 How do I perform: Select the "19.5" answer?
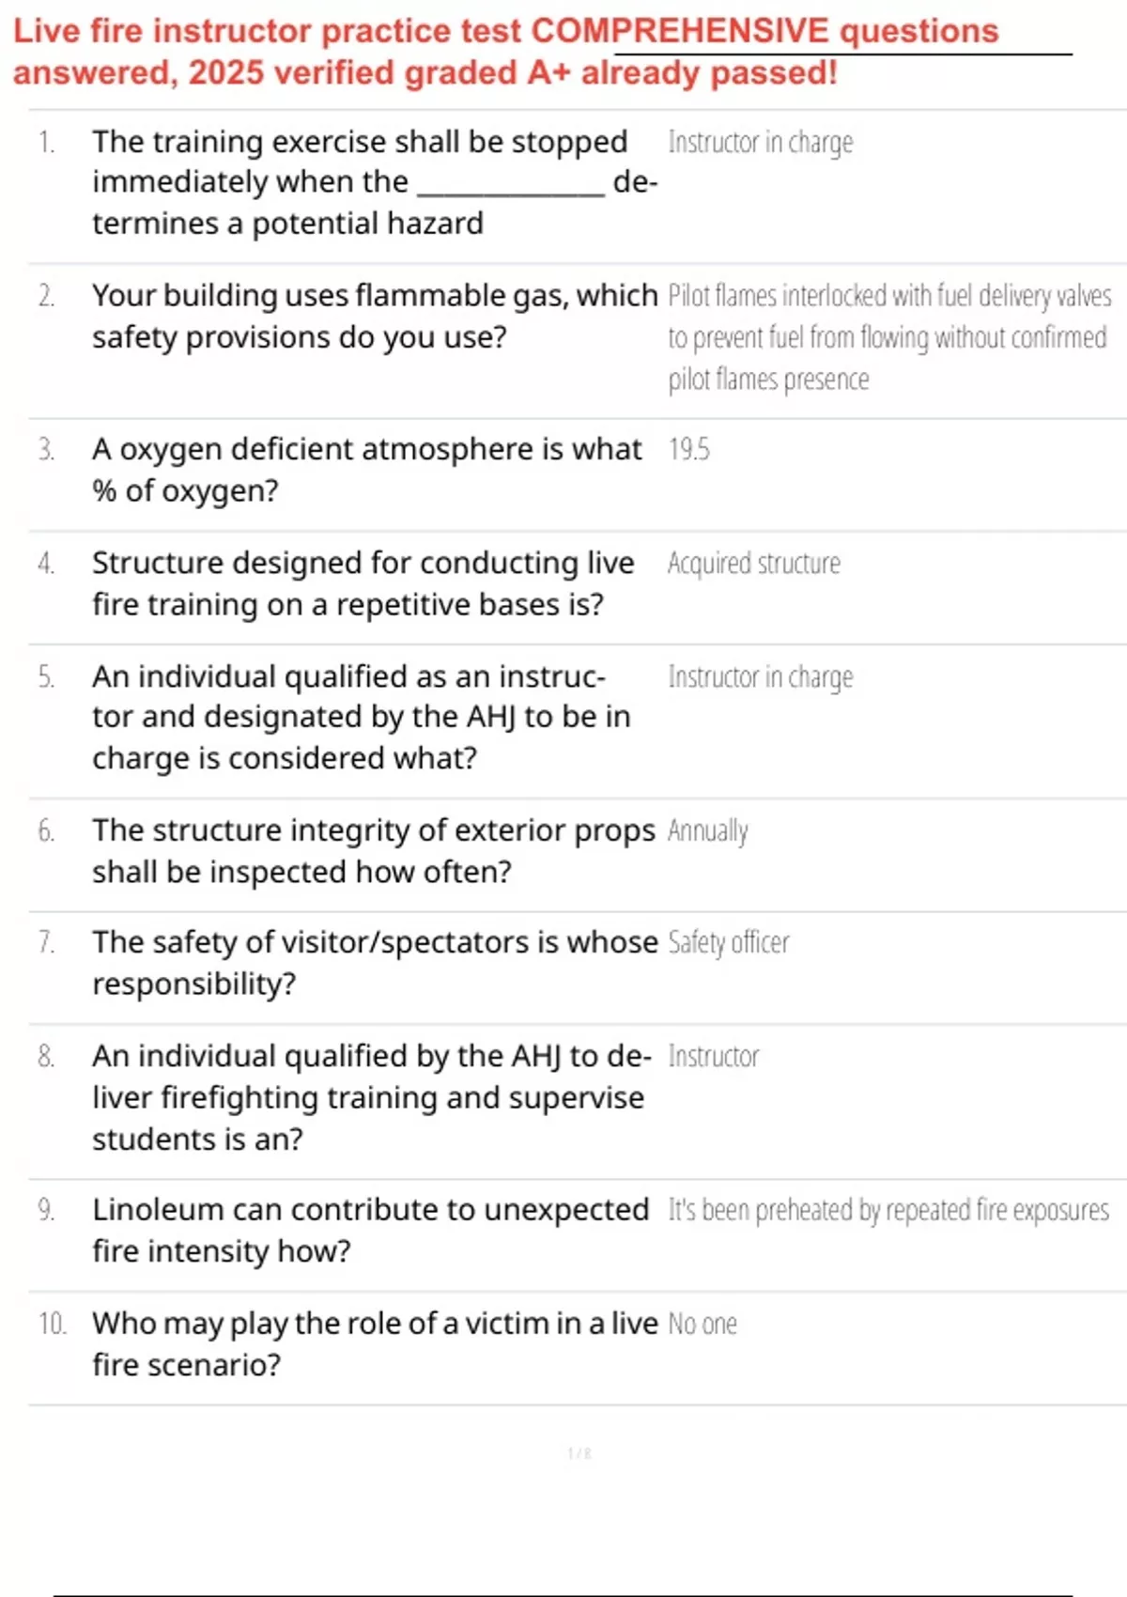pos(688,450)
